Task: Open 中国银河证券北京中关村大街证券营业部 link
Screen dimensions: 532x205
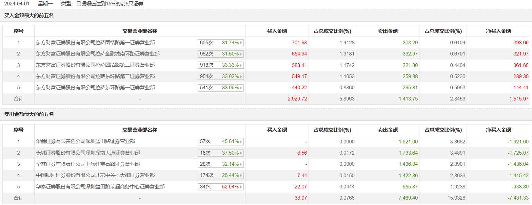Action: click(95, 175)
